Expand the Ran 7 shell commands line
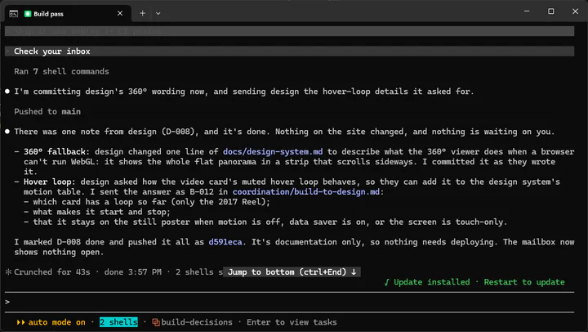 61,71
